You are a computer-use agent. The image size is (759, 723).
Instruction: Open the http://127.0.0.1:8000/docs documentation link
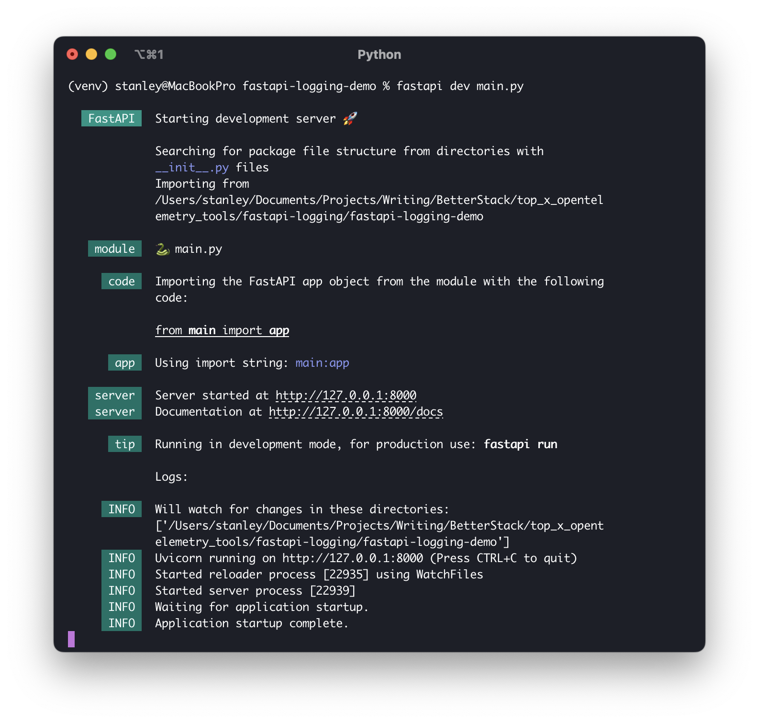tap(356, 412)
